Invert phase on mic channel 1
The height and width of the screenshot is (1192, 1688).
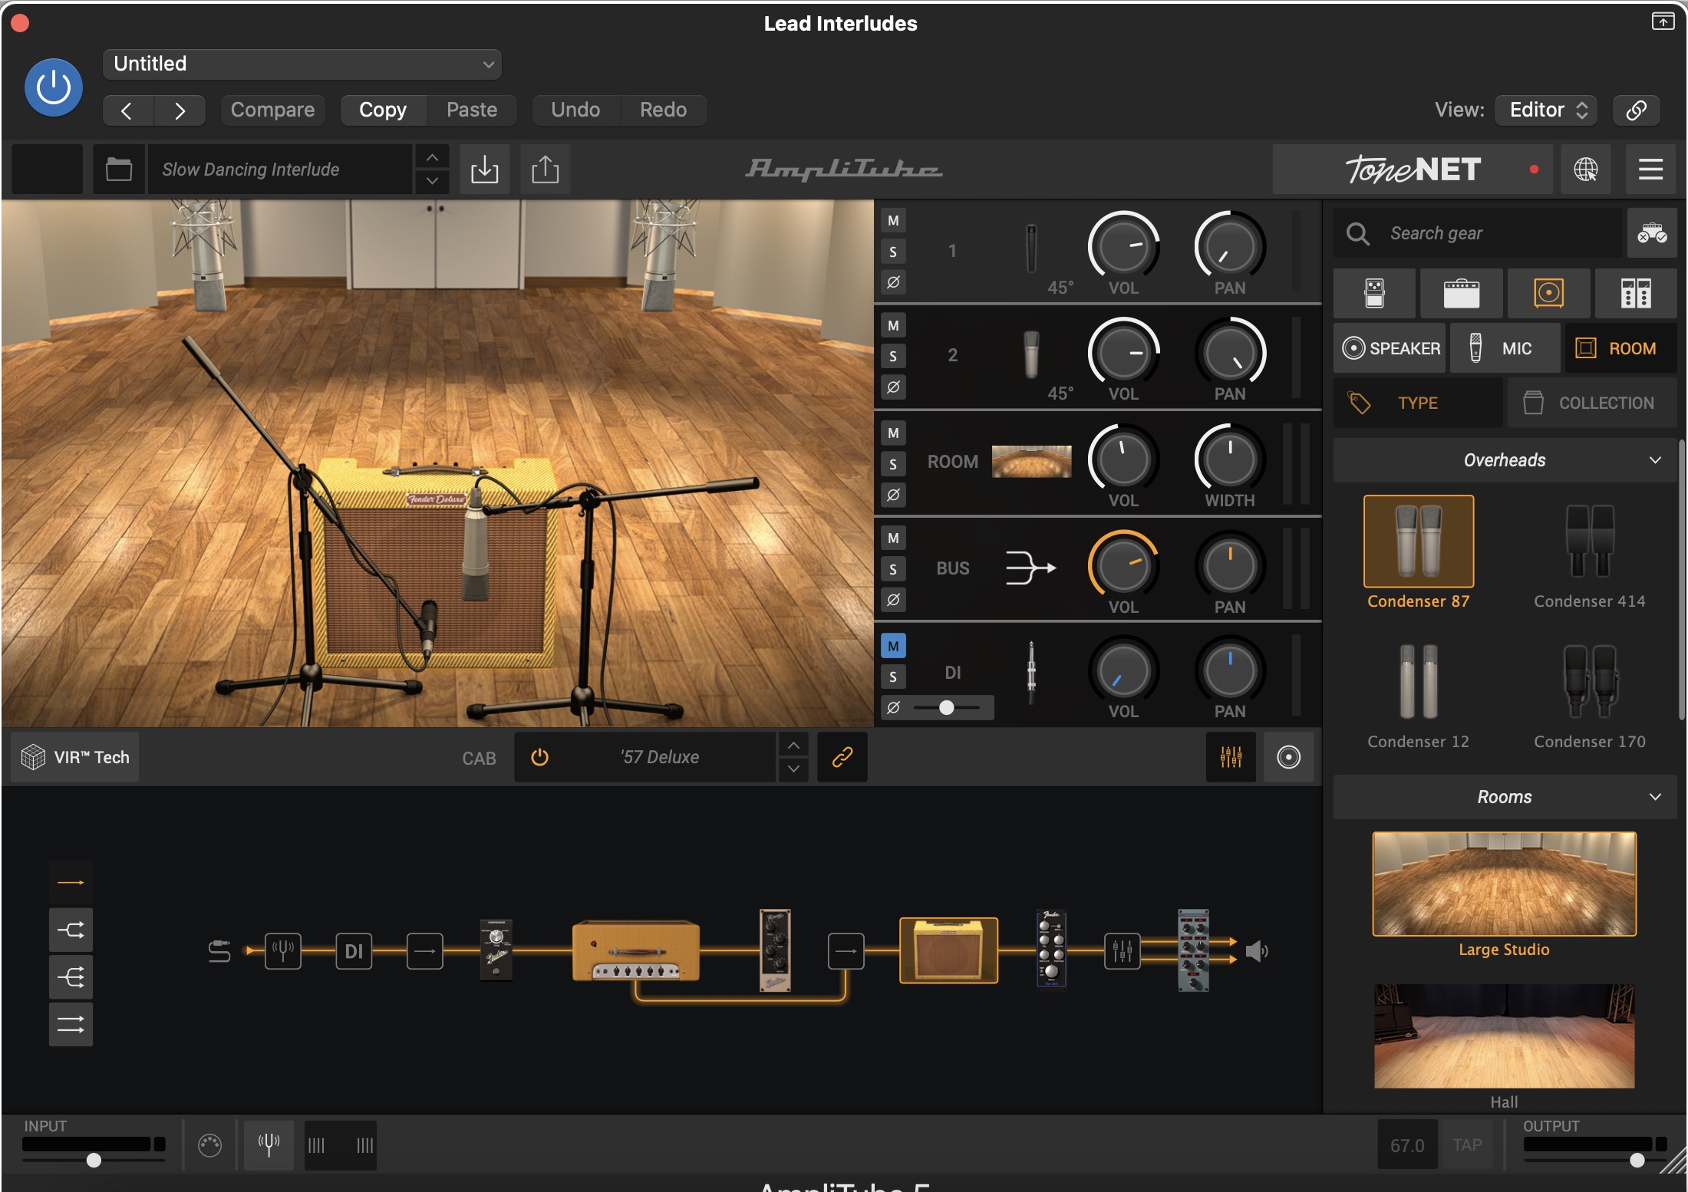coord(893,282)
